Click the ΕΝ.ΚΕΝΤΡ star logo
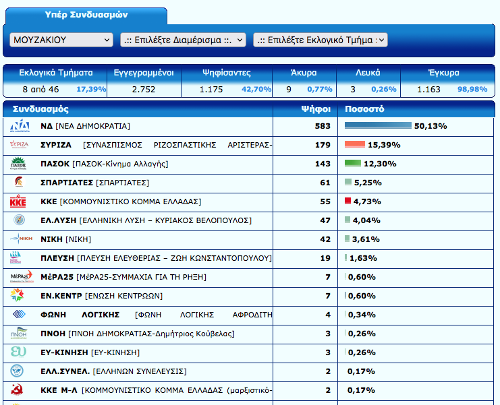 pos(18,296)
